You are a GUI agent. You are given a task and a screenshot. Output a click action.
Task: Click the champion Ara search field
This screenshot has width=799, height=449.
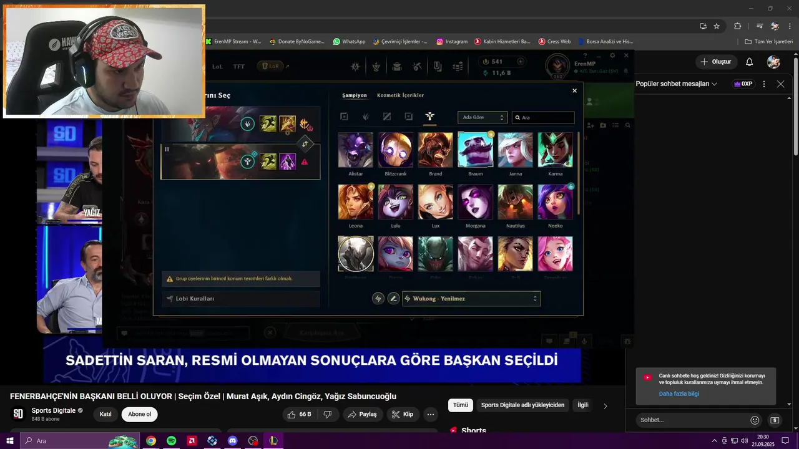pos(543,117)
